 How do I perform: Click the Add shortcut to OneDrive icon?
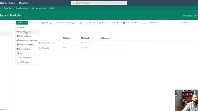coord(100,23)
